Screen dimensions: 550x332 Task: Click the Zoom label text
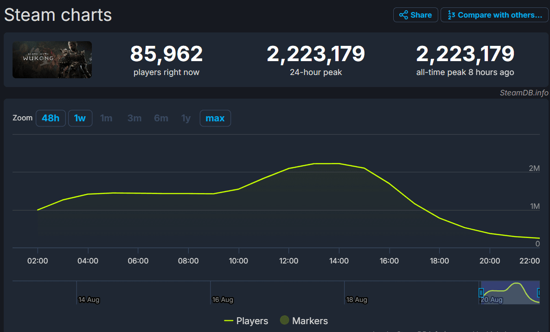22,118
